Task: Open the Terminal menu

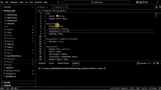Action: (x=38, y=2)
